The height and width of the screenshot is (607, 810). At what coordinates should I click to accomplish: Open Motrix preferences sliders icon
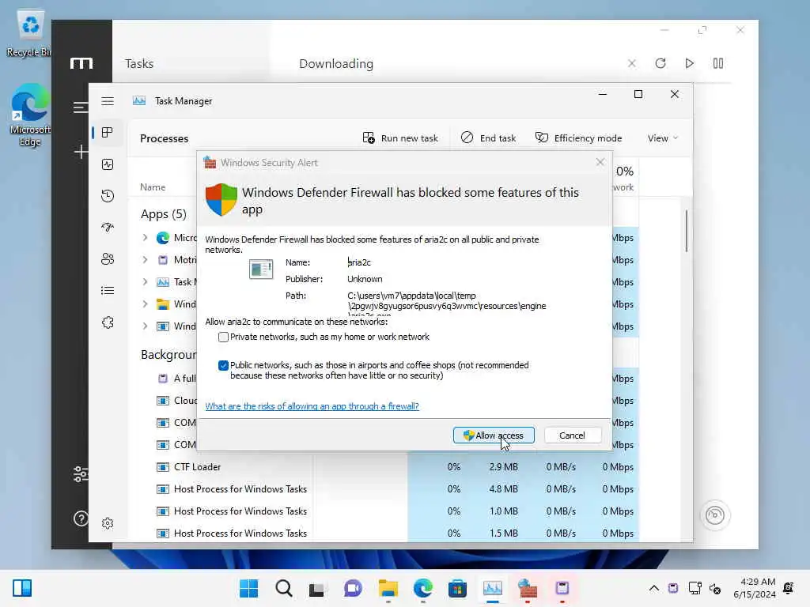pyautogui.click(x=81, y=474)
